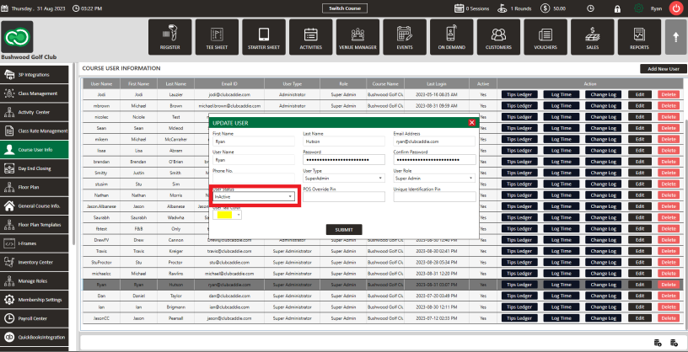688x352 pixels.
Task: Submit the Update User form
Action: (x=344, y=230)
